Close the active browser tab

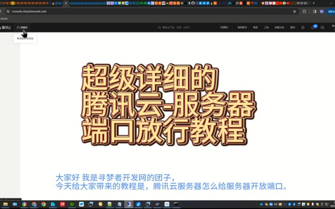tap(66, 3)
